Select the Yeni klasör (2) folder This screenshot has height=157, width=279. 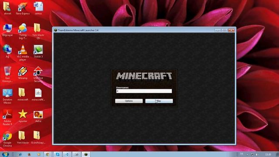click(38, 31)
